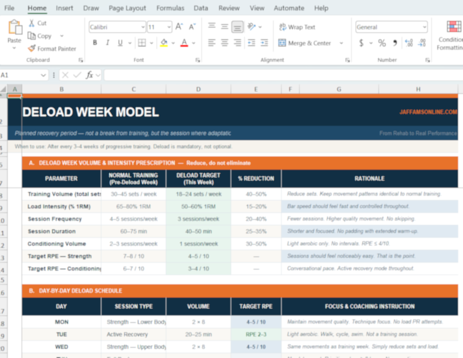Open the Merge & Center dropdown arrow
The width and height of the screenshot is (463, 358).
coord(341,43)
